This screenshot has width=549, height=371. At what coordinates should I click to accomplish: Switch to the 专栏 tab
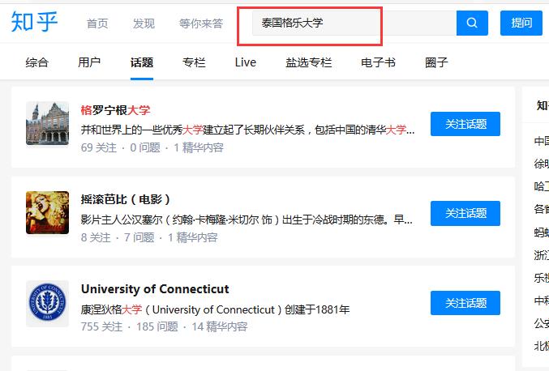[x=194, y=62]
